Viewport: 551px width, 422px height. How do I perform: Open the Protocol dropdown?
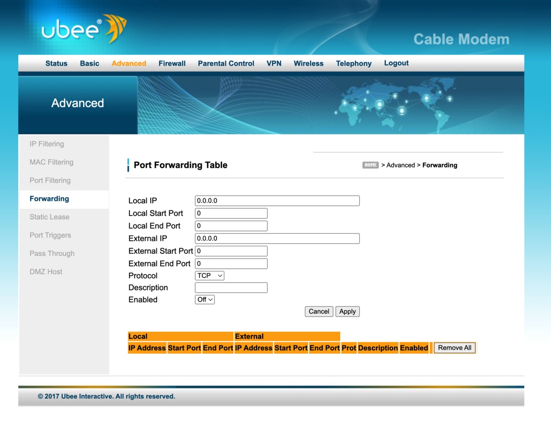pos(209,275)
